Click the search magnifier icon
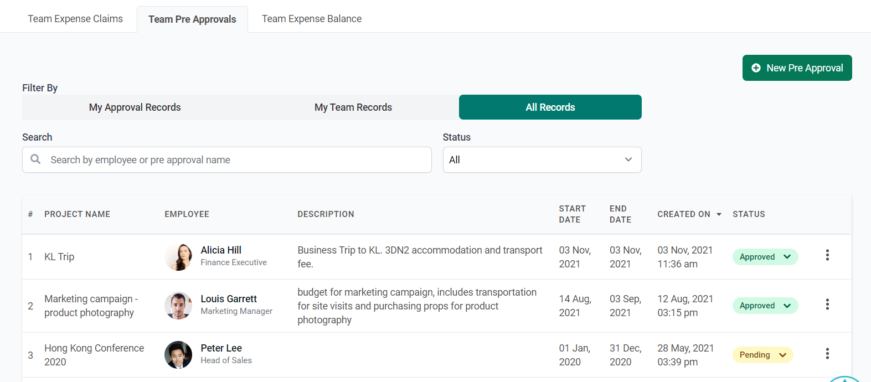The width and height of the screenshot is (871, 382). click(35, 159)
